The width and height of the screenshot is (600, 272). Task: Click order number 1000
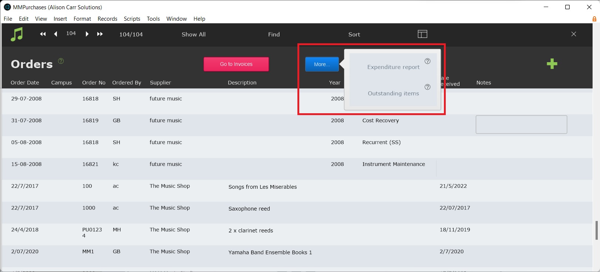point(89,208)
